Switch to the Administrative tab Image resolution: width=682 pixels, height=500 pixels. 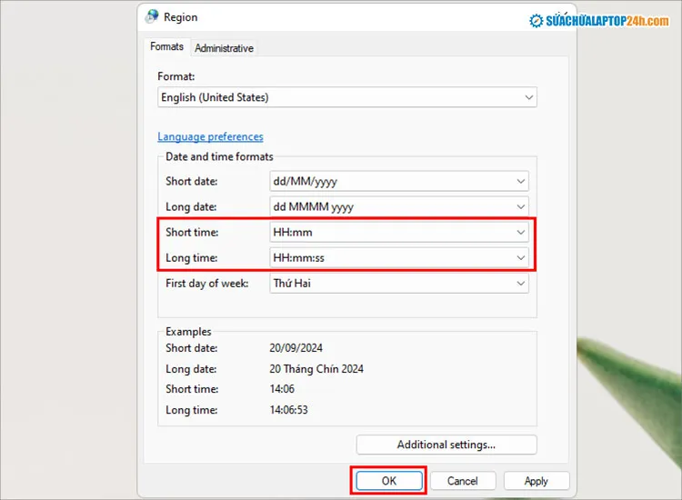pyautogui.click(x=224, y=48)
